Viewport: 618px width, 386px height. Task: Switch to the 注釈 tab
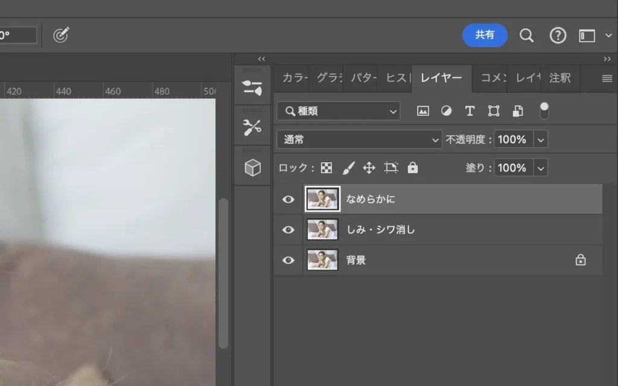pos(559,78)
